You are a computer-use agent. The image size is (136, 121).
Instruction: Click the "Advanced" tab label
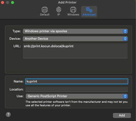pos(89,14)
